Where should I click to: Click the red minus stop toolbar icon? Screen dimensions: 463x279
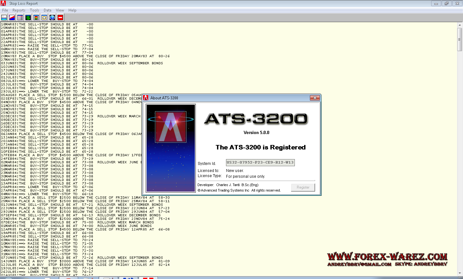coord(60,18)
